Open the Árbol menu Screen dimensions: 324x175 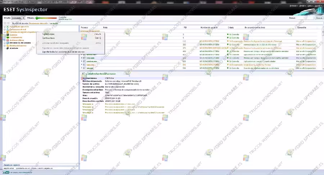(x=302, y=6)
